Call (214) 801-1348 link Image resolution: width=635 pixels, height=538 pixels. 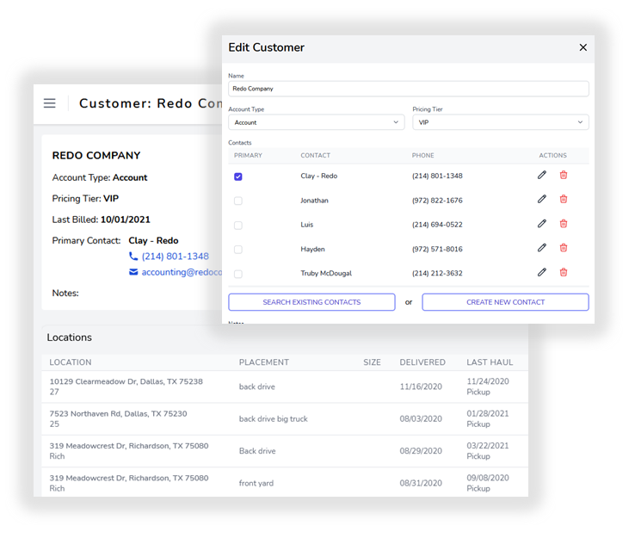175,257
